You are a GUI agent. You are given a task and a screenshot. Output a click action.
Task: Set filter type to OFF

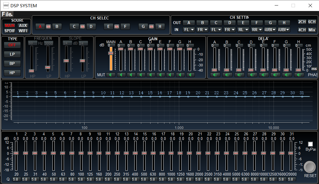pos(12,45)
